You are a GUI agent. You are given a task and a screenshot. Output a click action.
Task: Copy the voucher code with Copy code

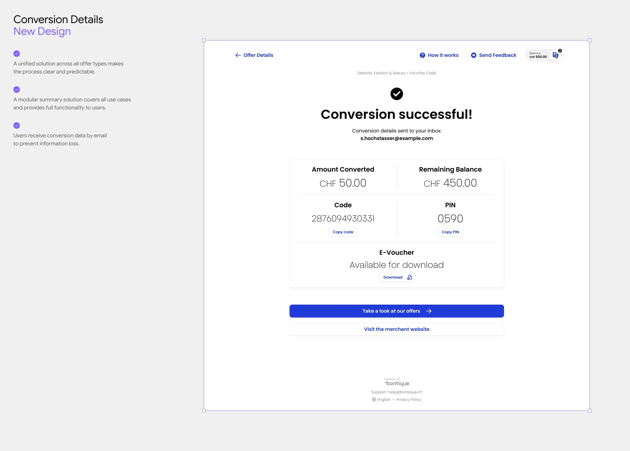click(x=343, y=232)
